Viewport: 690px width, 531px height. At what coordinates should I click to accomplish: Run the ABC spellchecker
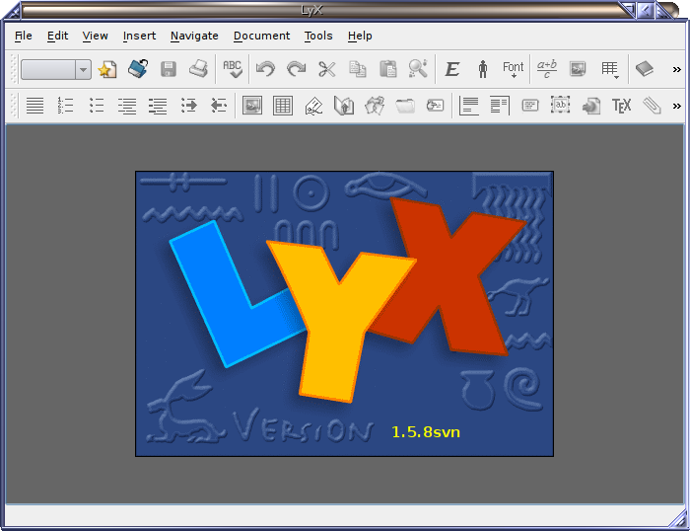pos(233,69)
